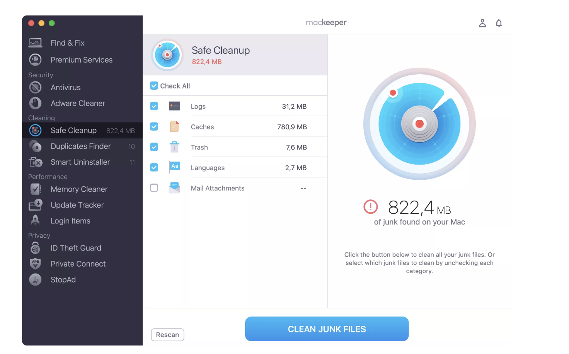Viewport: 569px width, 354px height.
Task: Open Premium Services from the sidebar
Action: coord(35,60)
